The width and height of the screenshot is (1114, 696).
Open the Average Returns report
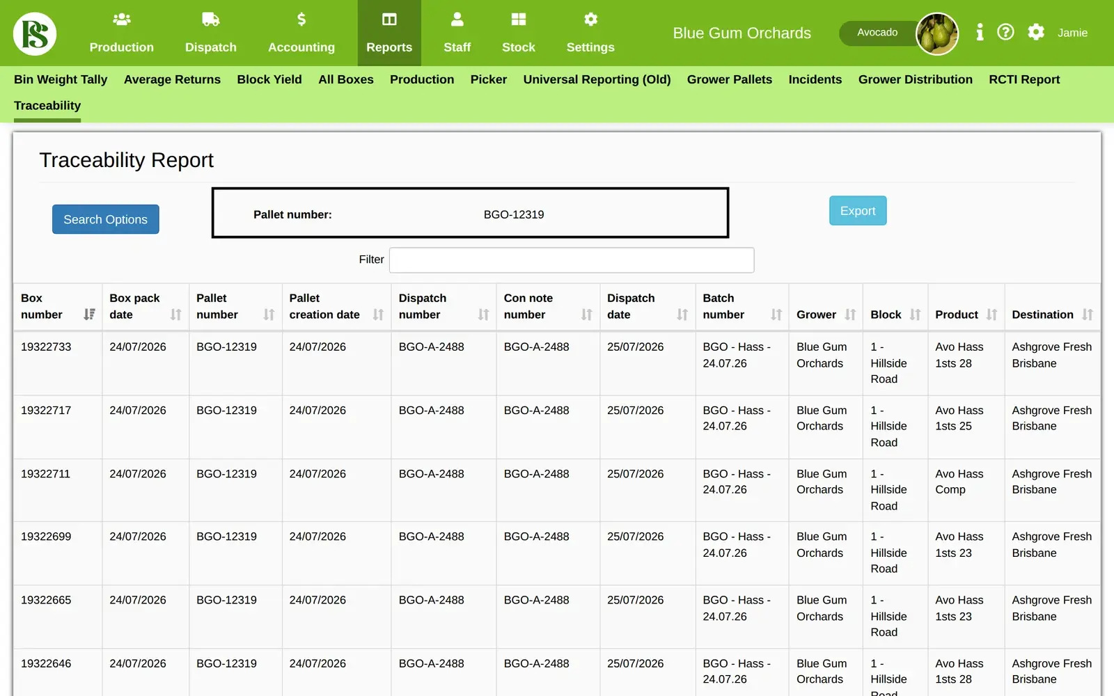tap(172, 79)
